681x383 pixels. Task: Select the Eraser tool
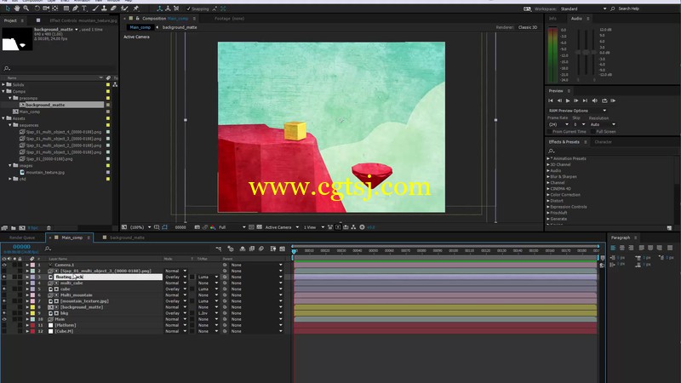tap(113, 9)
